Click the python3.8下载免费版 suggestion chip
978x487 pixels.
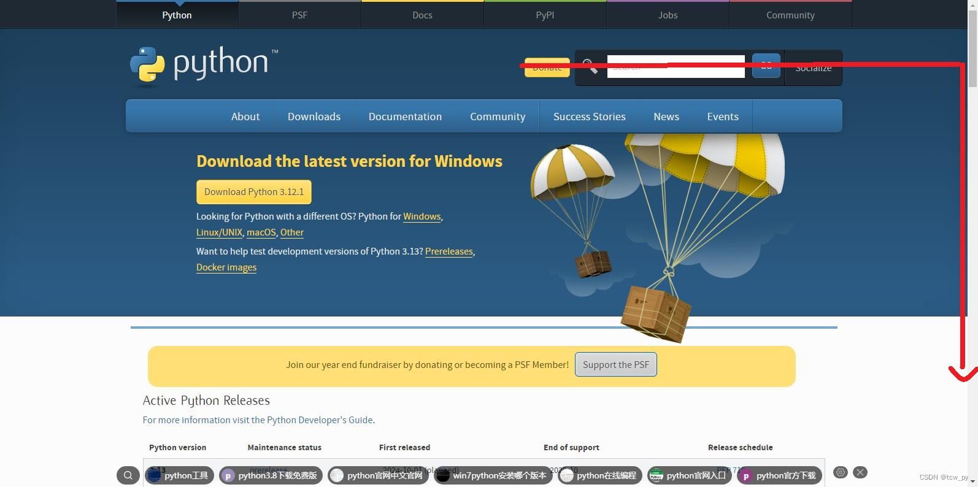[x=271, y=475]
